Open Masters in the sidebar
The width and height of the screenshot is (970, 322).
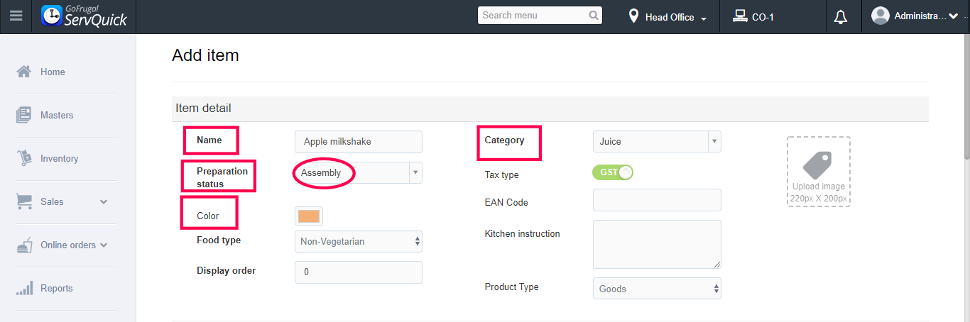coord(56,115)
